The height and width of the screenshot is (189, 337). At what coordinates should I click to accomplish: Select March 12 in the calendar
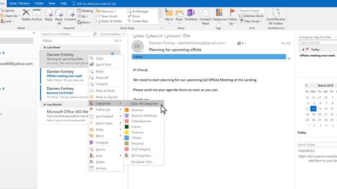point(313,109)
